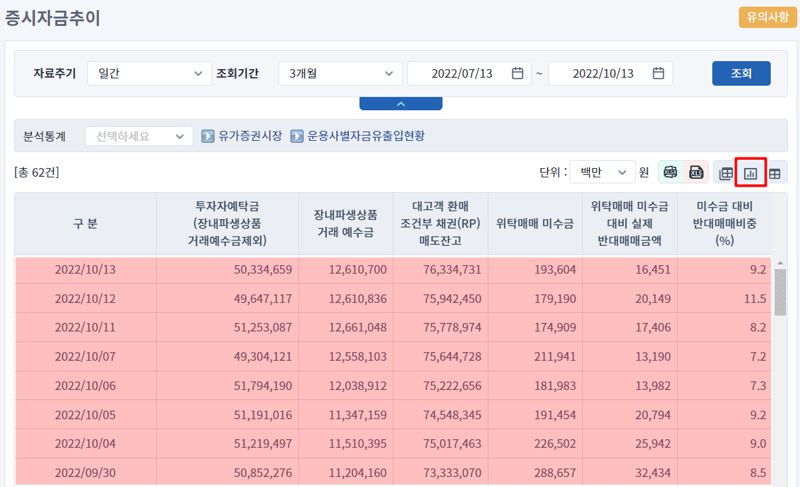Image resolution: width=800 pixels, height=487 pixels.
Task: Open the chart view icon
Action: click(x=751, y=173)
